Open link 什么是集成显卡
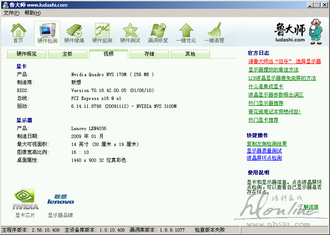The image size is (330, 235). 266,87
